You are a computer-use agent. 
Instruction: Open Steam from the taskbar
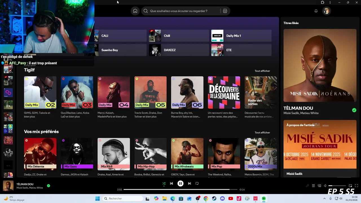(214, 198)
